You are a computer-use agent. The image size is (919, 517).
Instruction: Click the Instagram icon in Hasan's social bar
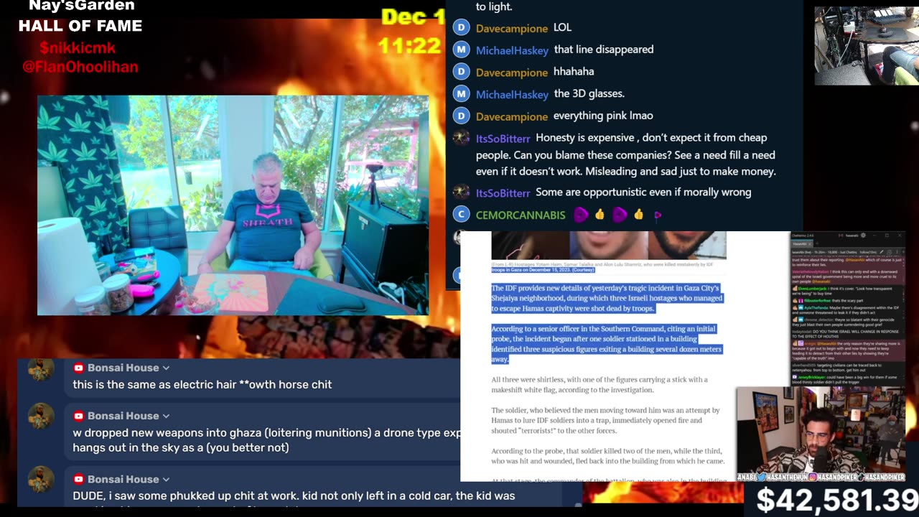click(813, 477)
